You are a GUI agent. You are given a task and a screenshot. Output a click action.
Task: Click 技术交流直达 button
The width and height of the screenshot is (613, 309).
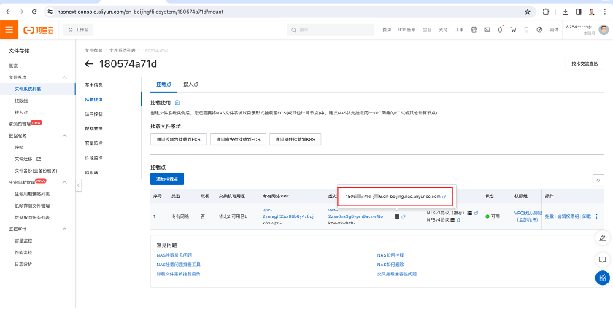(585, 63)
